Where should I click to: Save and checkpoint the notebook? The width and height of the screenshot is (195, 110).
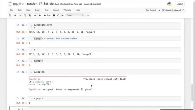pos(10,15)
